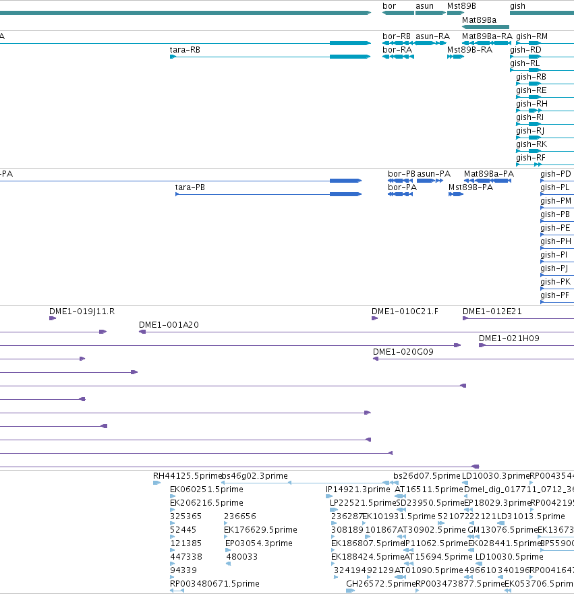Select the bs46g02.3prime EST label

pyautogui.click(x=254, y=476)
